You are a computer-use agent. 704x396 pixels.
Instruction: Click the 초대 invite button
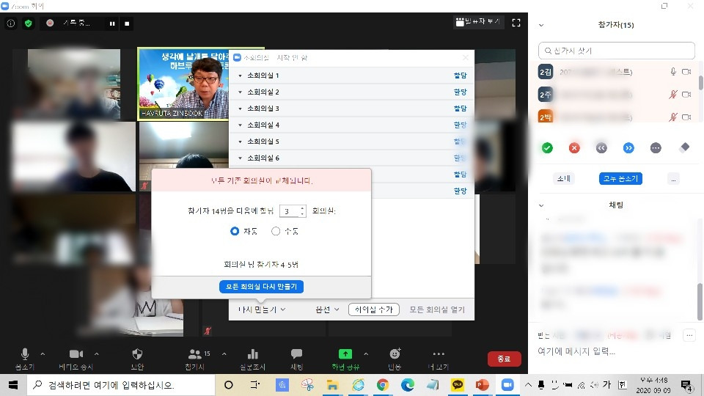pos(563,179)
